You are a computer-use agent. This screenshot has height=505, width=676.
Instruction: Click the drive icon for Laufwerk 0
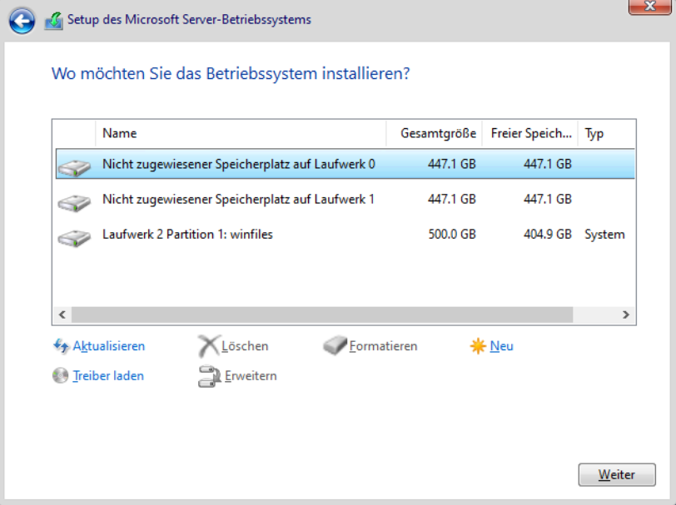74,167
